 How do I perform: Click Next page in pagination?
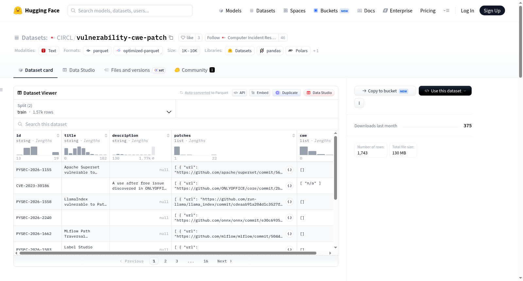[x=225, y=261]
